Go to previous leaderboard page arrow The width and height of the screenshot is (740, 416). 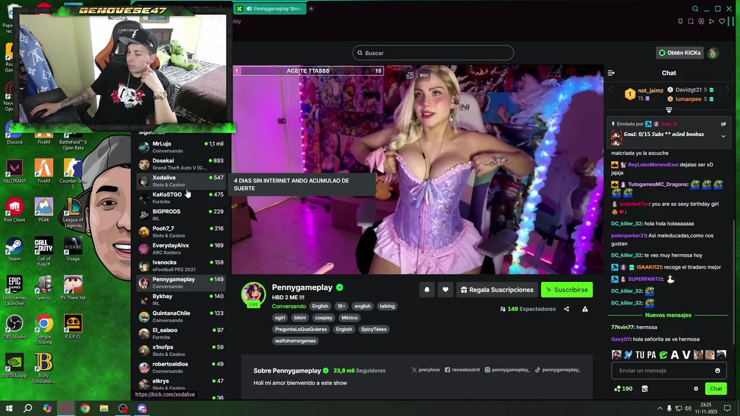pos(611,90)
